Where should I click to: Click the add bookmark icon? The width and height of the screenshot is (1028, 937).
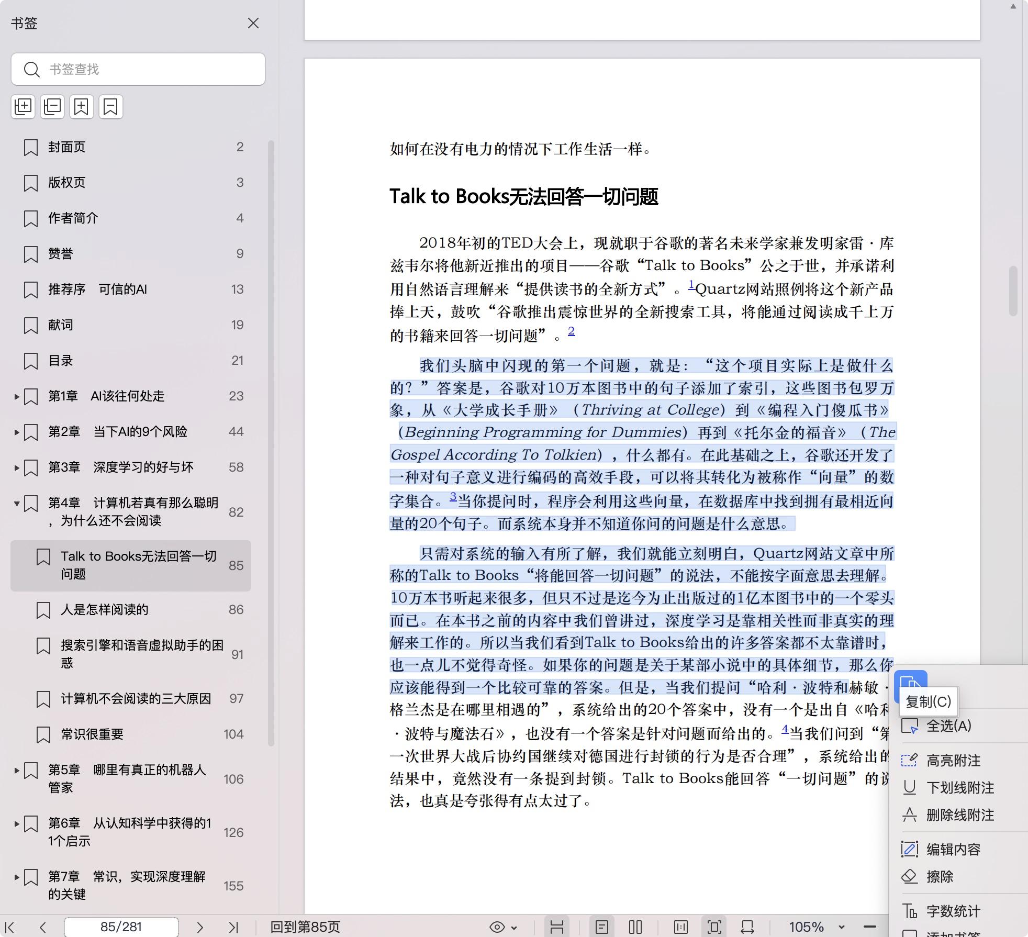pos(82,107)
